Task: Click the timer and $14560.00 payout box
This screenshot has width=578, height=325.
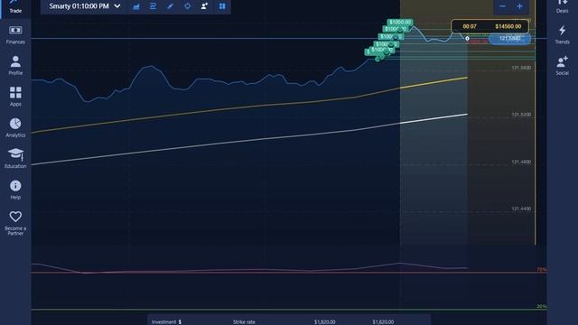Action: pos(489,26)
